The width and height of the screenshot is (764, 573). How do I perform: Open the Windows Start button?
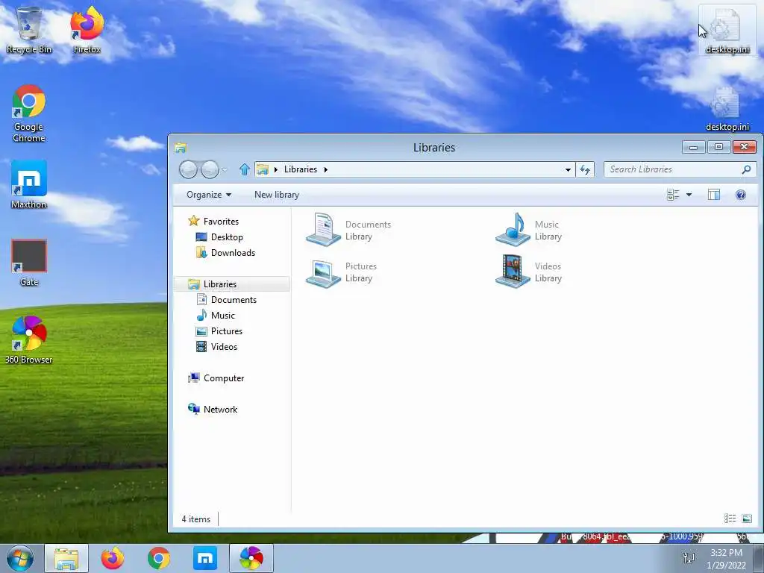coord(20,558)
